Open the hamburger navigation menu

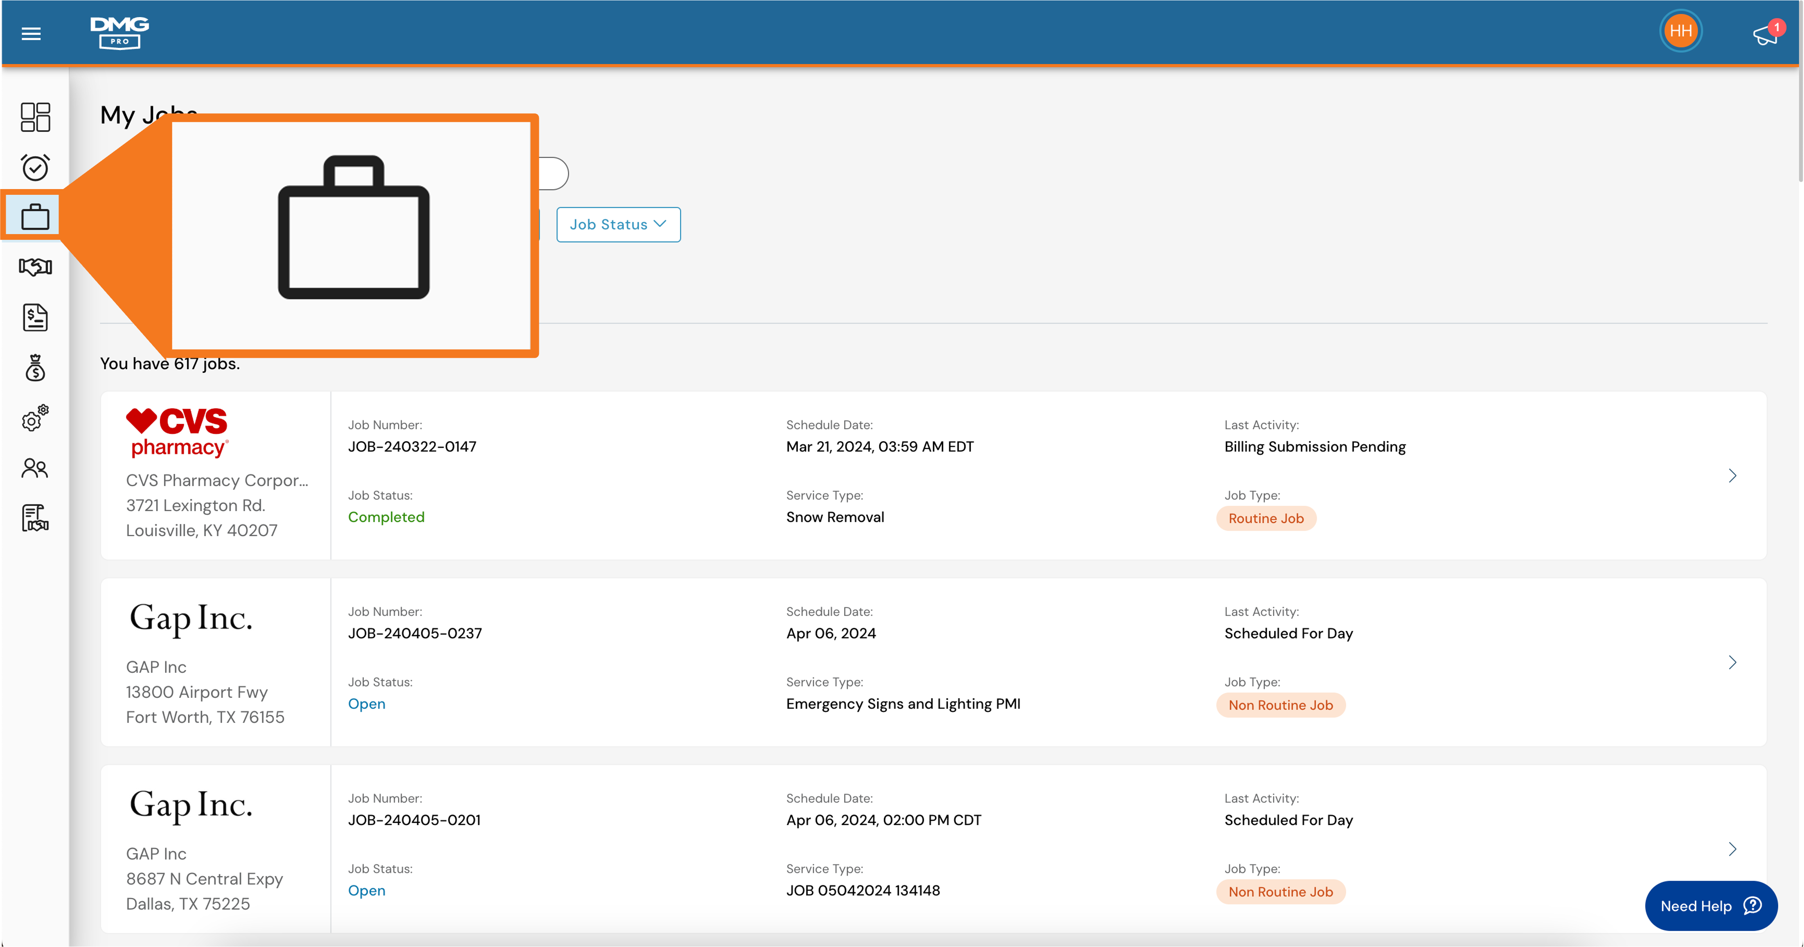coord(31,34)
